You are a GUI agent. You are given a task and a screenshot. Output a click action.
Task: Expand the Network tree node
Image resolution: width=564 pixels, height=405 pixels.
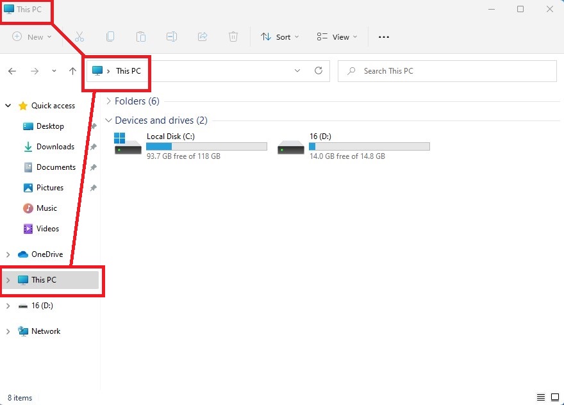point(8,331)
